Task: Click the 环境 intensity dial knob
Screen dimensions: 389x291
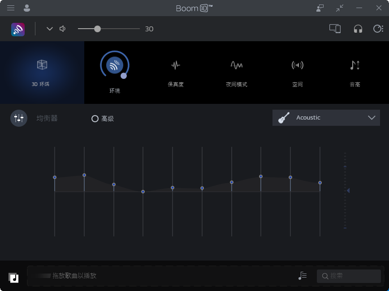Action: tap(124, 76)
